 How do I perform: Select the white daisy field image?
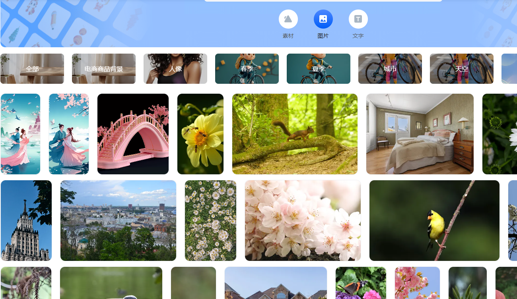tap(210, 220)
